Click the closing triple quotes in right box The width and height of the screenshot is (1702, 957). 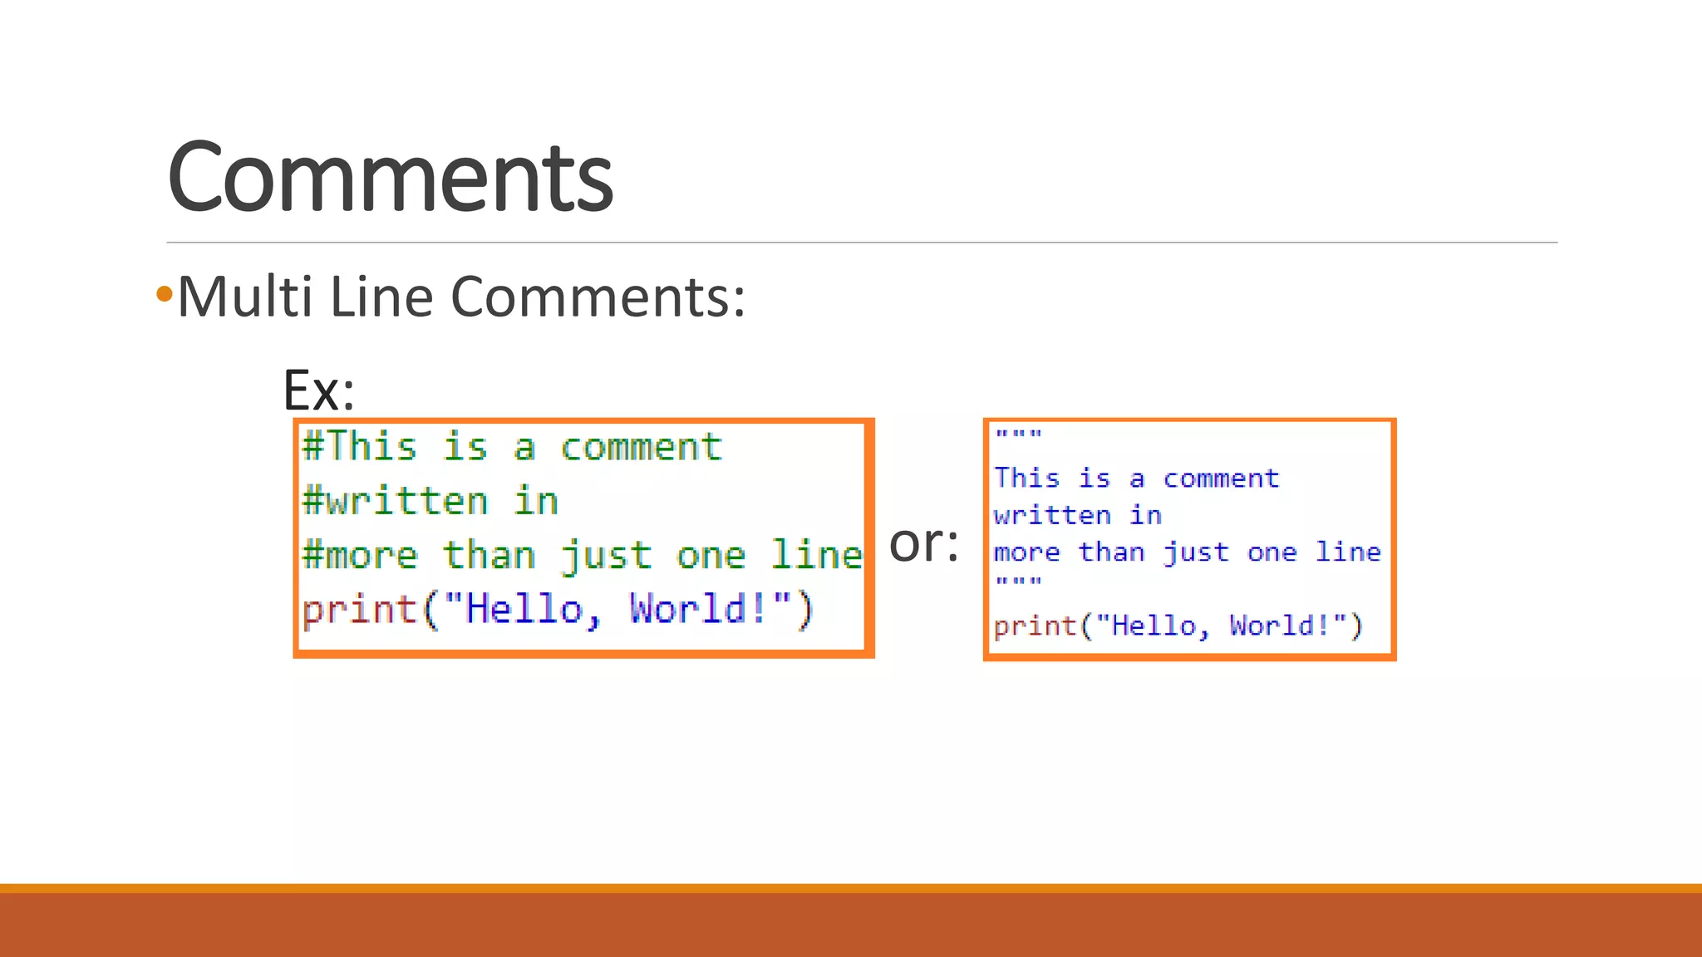tap(1018, 582)
